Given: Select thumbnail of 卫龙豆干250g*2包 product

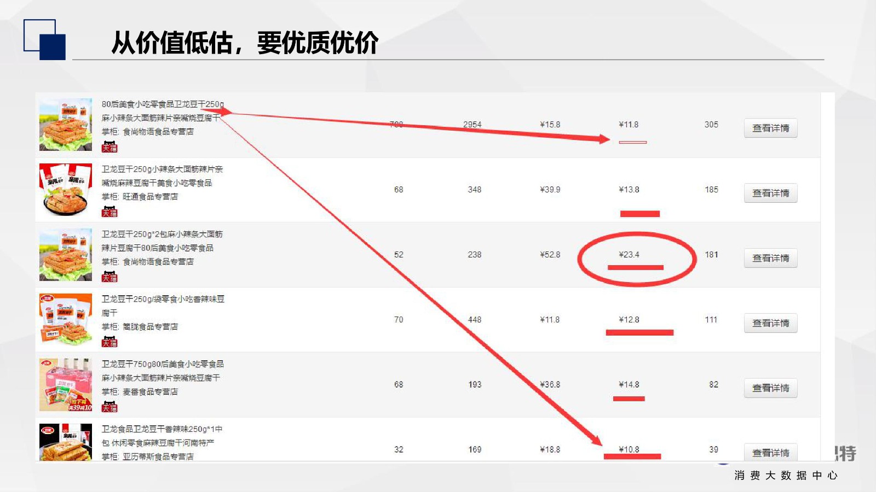Looking at the screenshot, I should tap(66, 255).
